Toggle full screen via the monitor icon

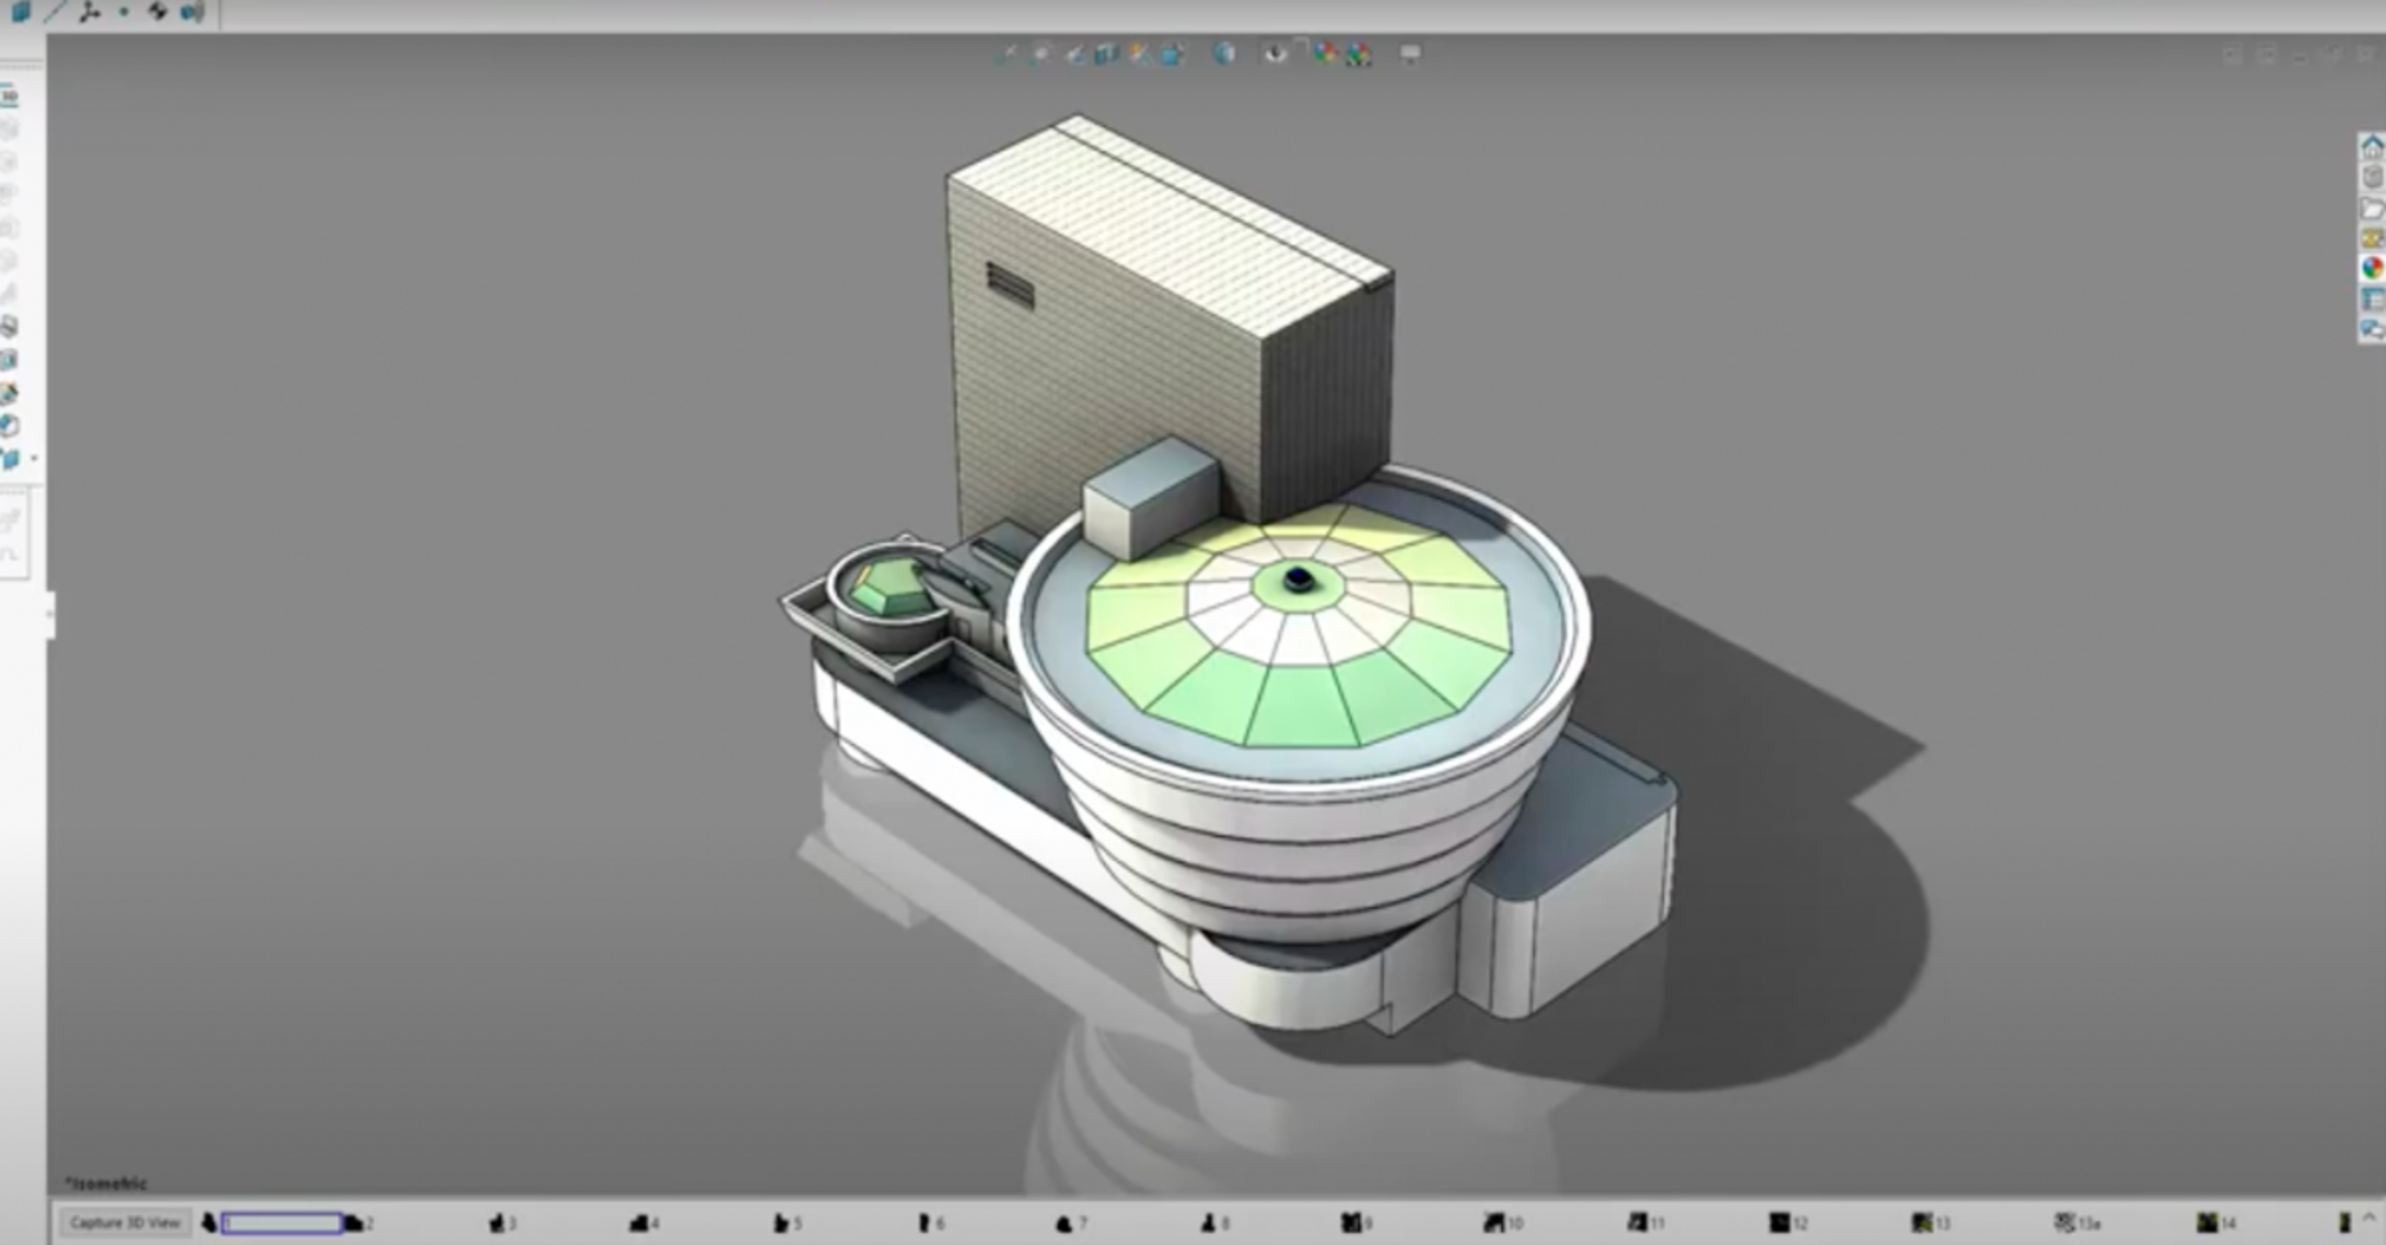tap(1410, 55)
